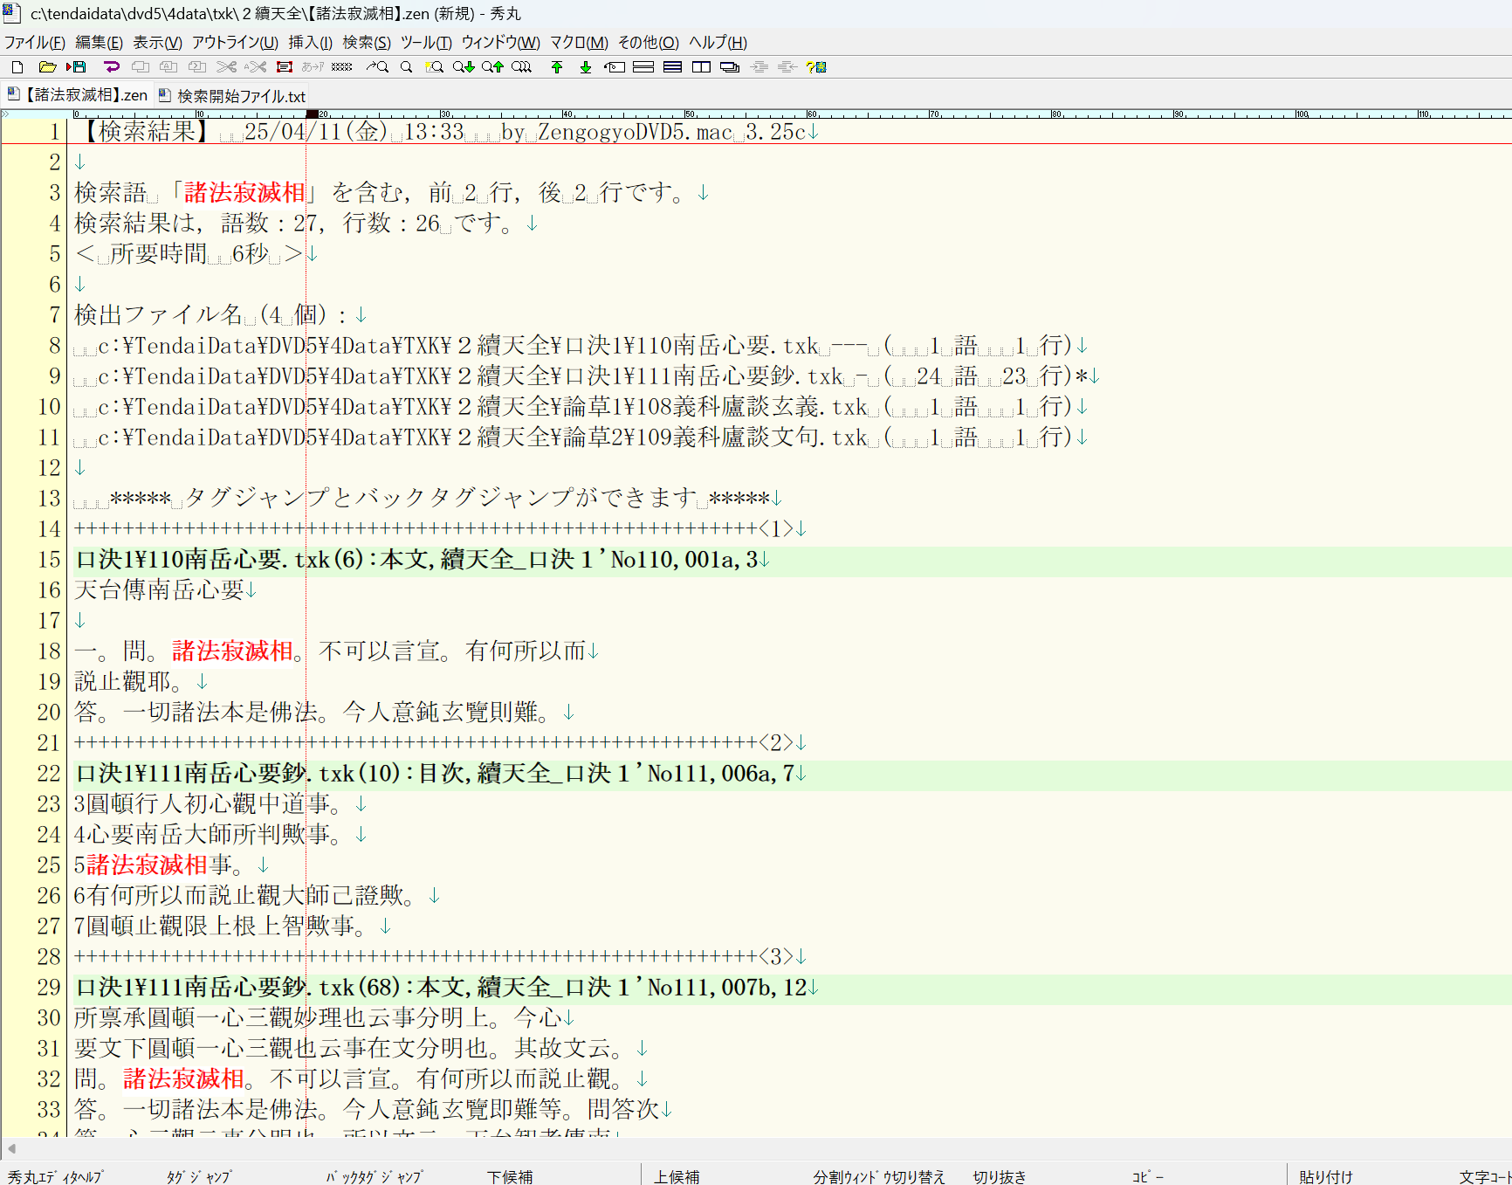Click the split window vertically icon
Image resolution: width=1512 pixels, height=1185 pixels.
point(701,67)
